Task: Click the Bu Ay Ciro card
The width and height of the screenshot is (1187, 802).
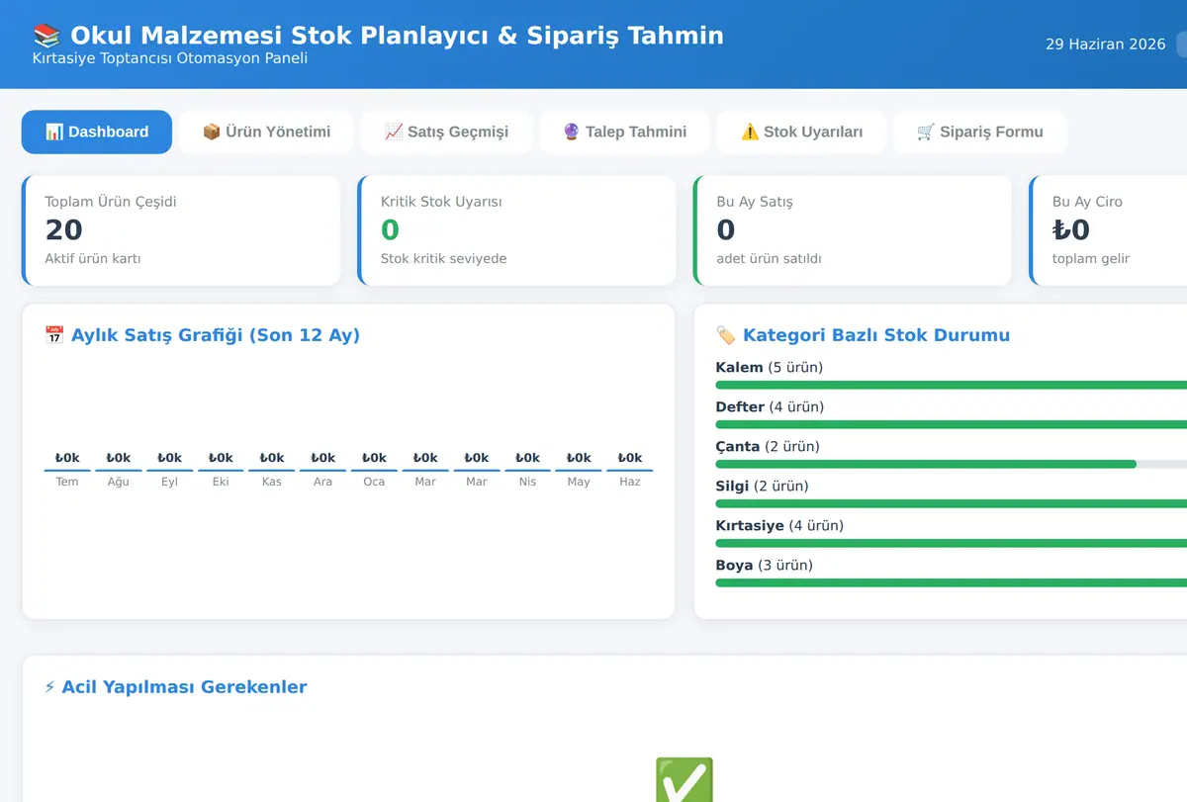Action: (x=1108, y=230)
